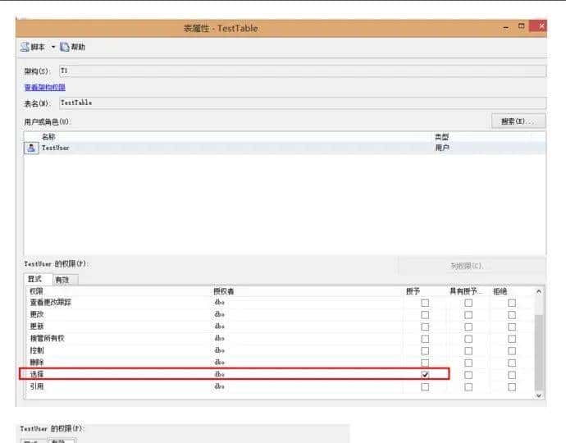Select the 选择 permission row label
Viewport: 566px width, 443px height.
37,374
